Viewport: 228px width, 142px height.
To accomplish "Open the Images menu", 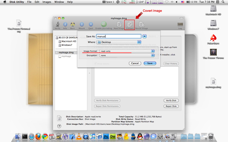I will [x=47, y=2].
